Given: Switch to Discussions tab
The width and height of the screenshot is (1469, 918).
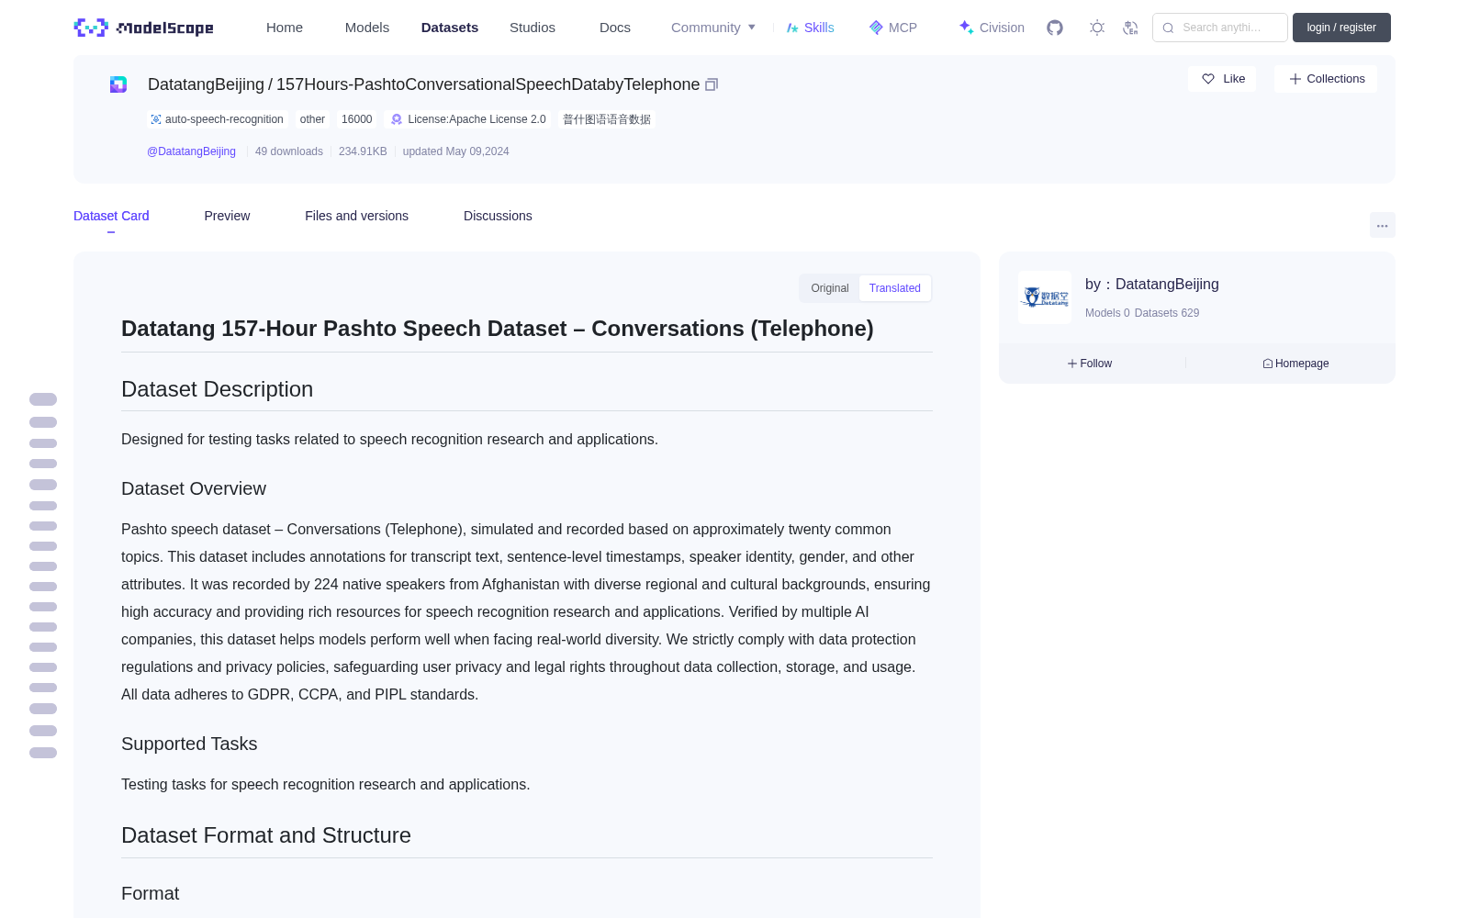Looking at the screenshot, I should [x=498, y=216].
